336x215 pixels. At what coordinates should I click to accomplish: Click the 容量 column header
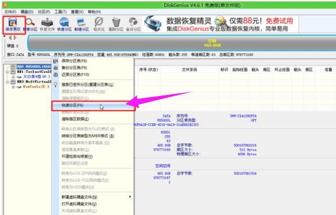click(x=329, y=70)
